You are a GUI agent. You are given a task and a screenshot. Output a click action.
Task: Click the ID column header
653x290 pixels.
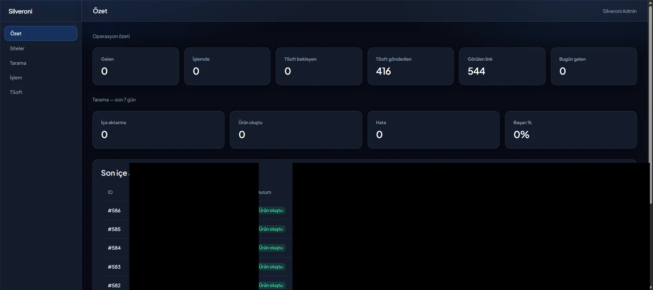(110, 192)
